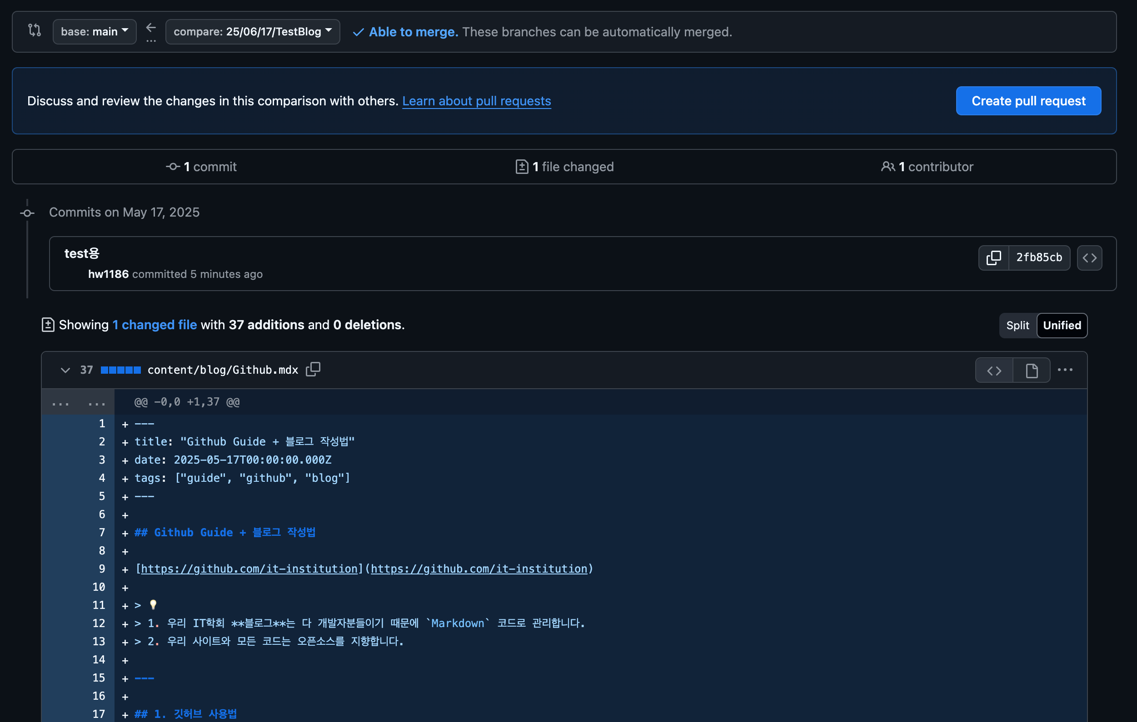1137x722 pixels.
Task: Open file options three-dot menu
Action: [1065, 370]
